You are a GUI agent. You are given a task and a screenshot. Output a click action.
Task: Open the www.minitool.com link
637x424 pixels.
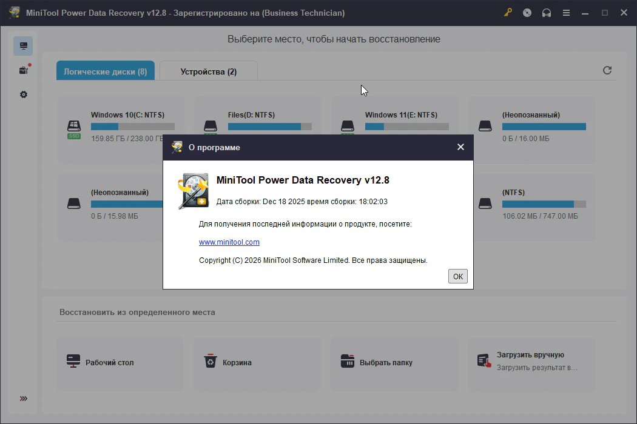tap(229, 242)
